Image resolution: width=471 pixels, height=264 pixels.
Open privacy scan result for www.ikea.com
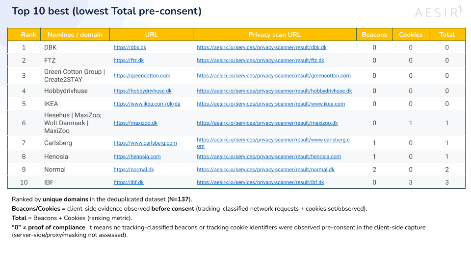(x=271, y=104)
